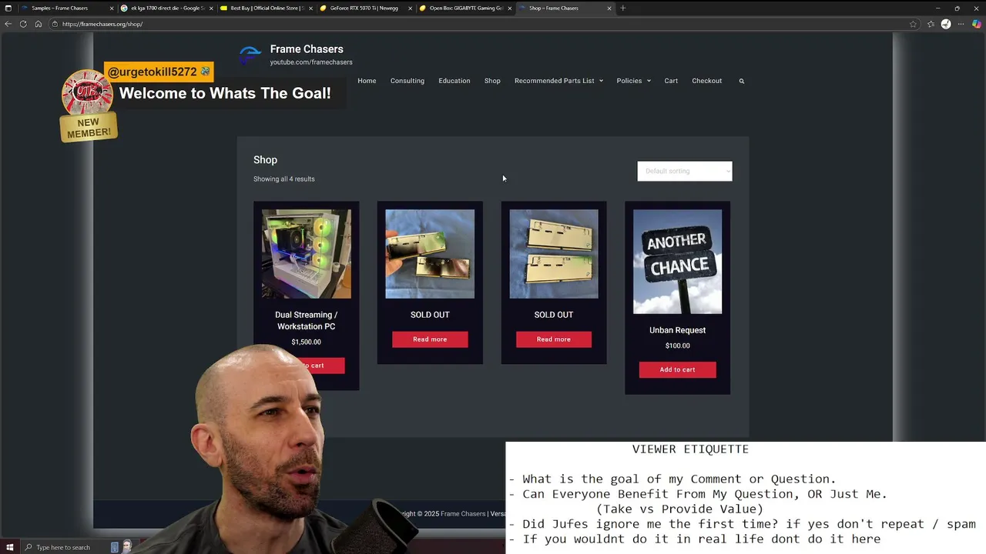Add this page to favorites star
This screenshot has width=986, height=554.
(x=913, y=24)
